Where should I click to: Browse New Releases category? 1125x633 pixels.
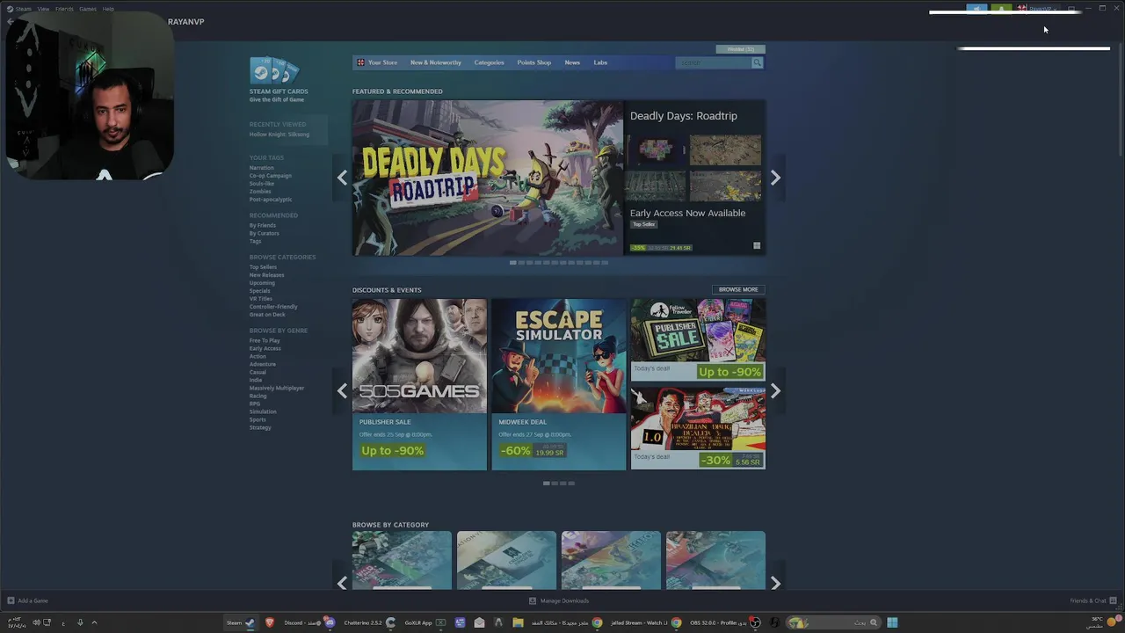[267, 275]
